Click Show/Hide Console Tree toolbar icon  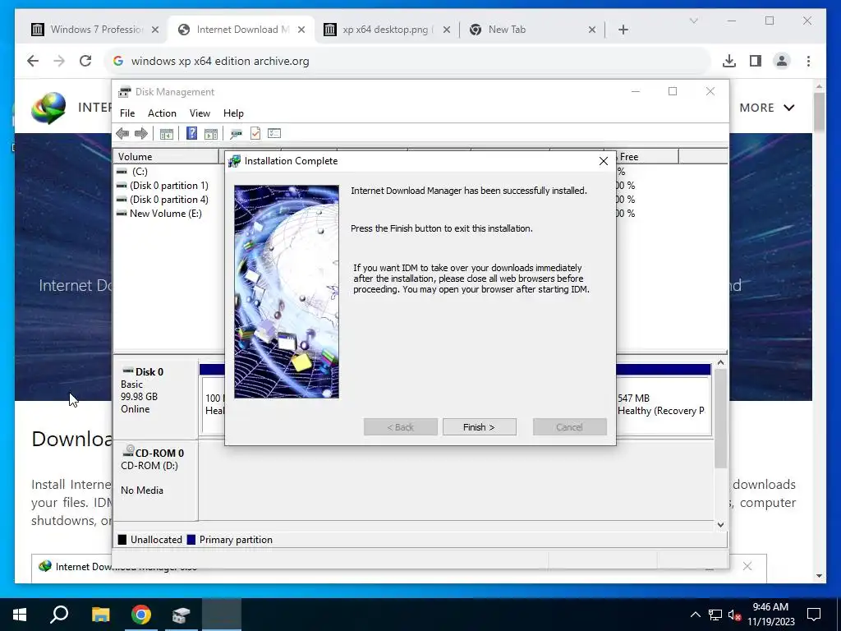pos(166,134)
